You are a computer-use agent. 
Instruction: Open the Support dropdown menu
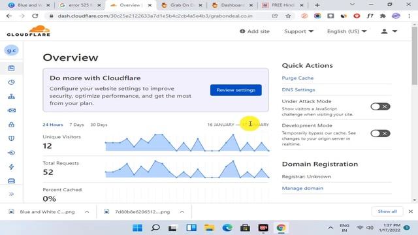(x=298, y=31)
